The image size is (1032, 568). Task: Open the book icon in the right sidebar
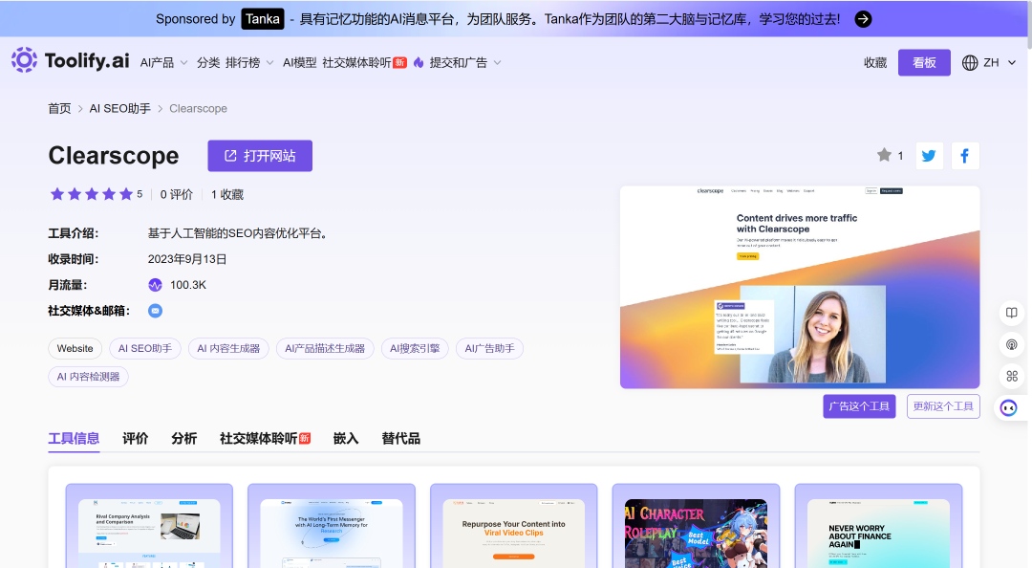pyautogui.click(x=1012, y=313)
